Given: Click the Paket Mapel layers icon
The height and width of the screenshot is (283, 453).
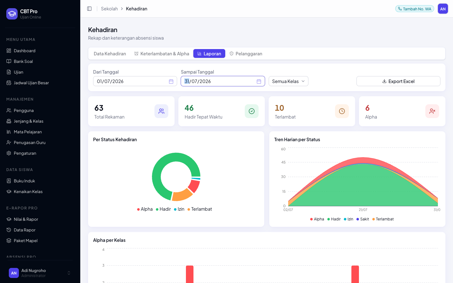Looking at the screenshot, I should (x=9, y=241).
